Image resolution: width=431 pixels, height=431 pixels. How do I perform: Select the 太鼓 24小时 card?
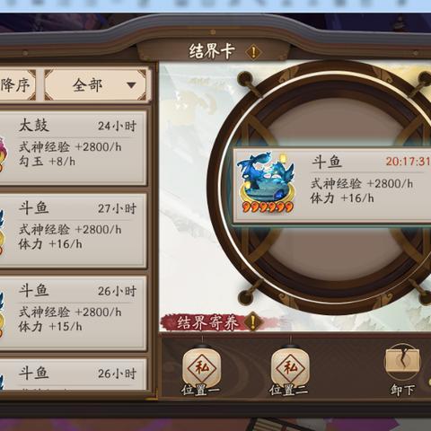pyautogui.click(x=73, y=147)
